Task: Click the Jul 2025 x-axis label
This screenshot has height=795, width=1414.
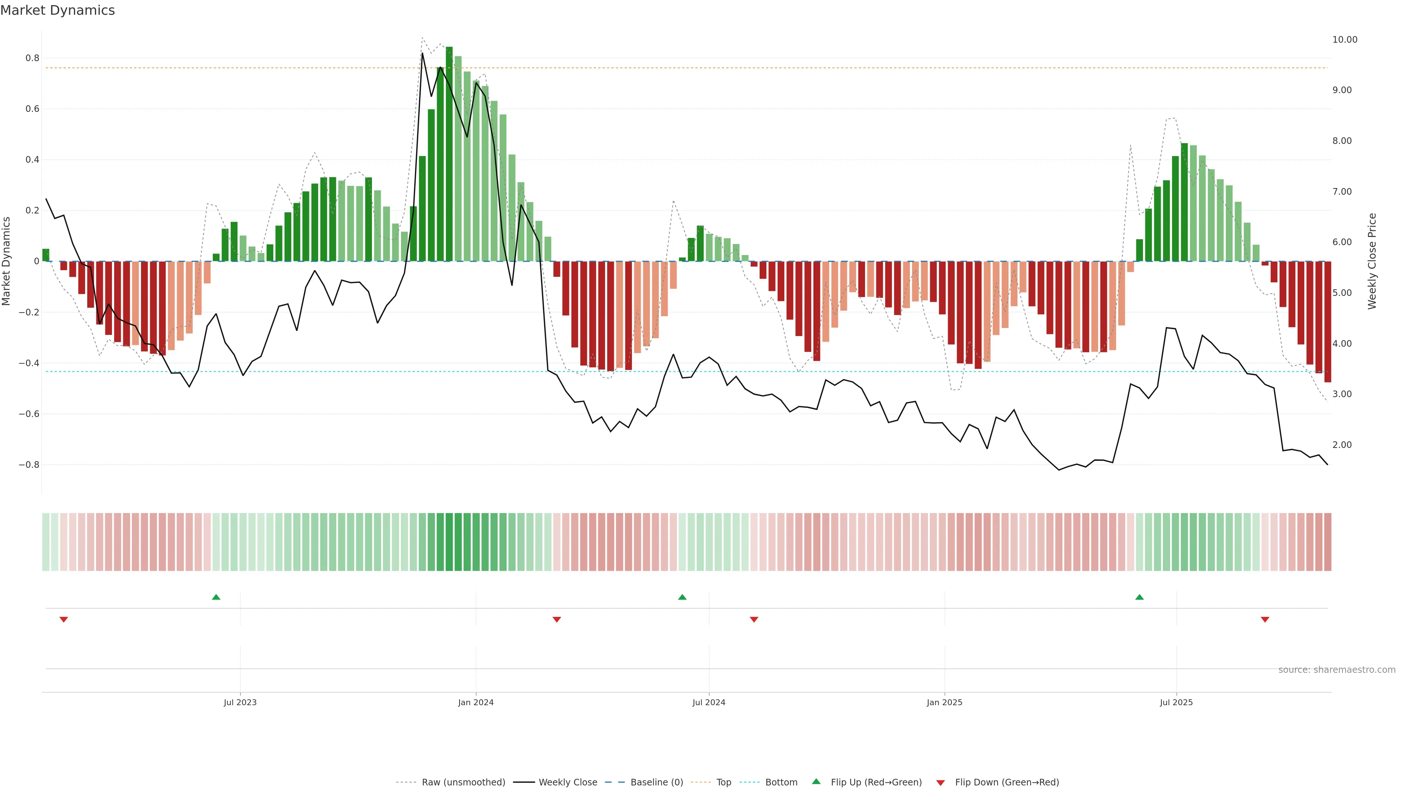Action: 1176,702
